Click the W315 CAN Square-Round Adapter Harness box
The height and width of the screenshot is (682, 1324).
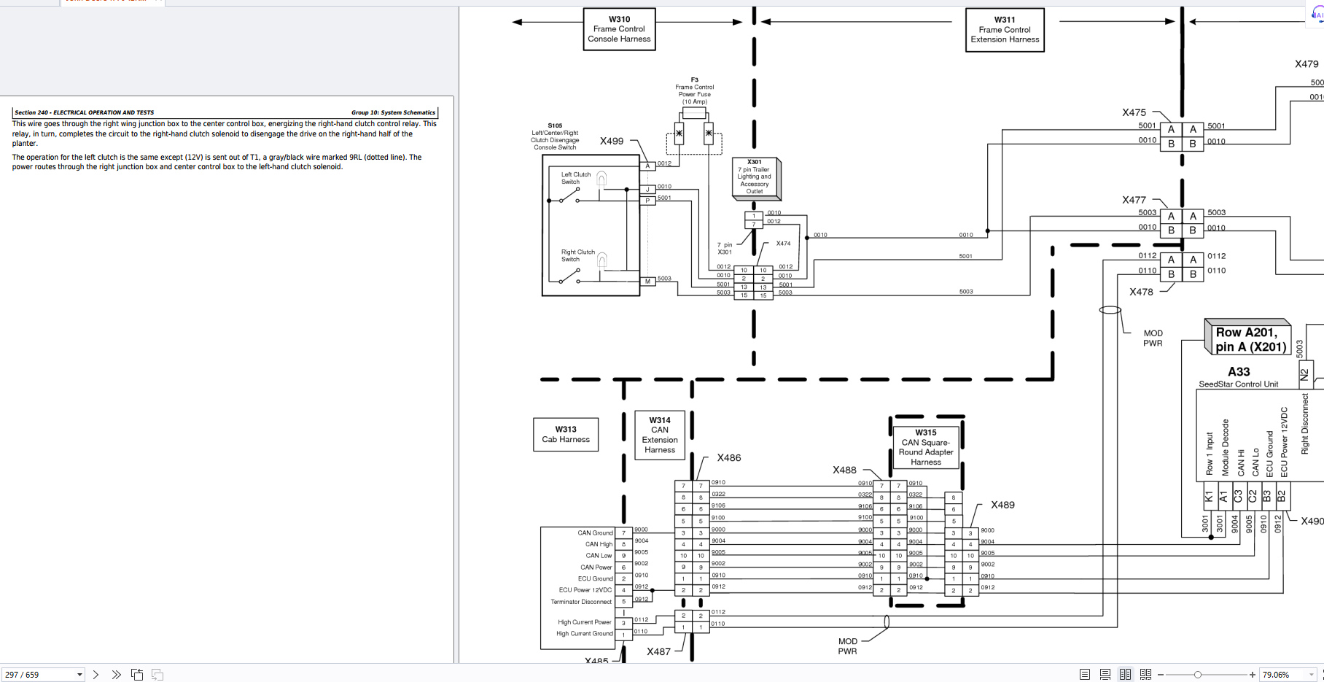[x=926, y=447]
